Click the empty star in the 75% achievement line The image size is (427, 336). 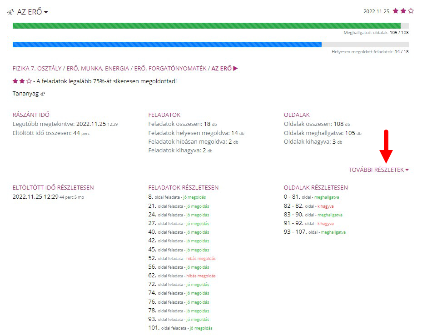click(x=29, y=81)
